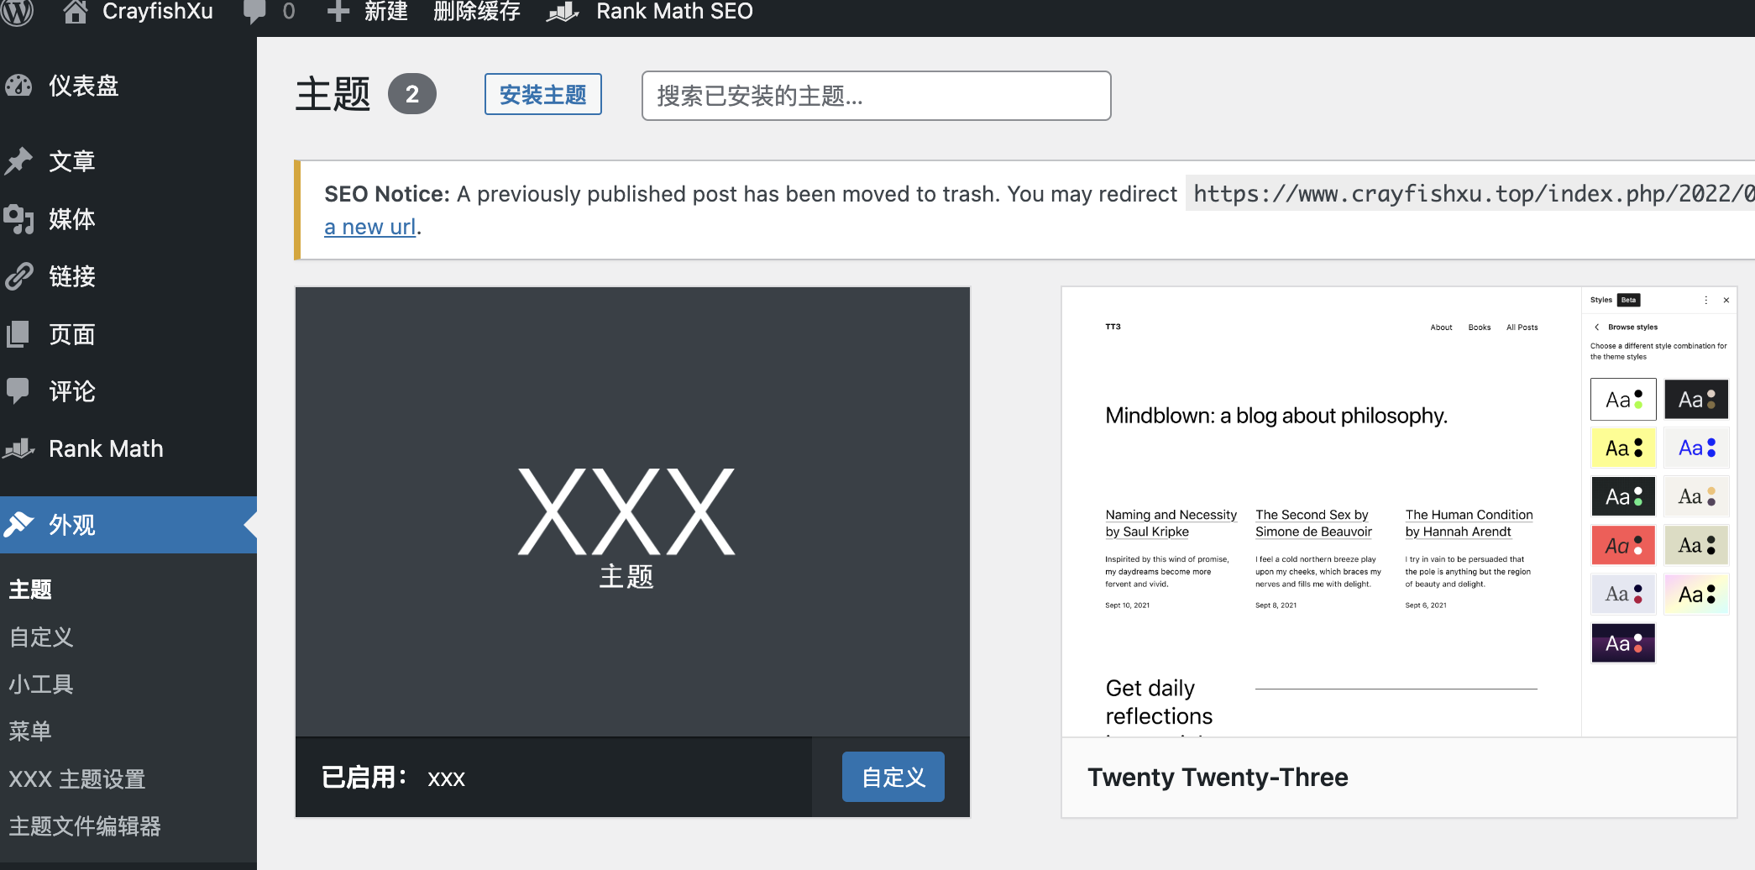Image resolution: width=1755 pixels, height=870 pixels.
Task: Follow the 'a new url' link
Action: click(369, 227)
